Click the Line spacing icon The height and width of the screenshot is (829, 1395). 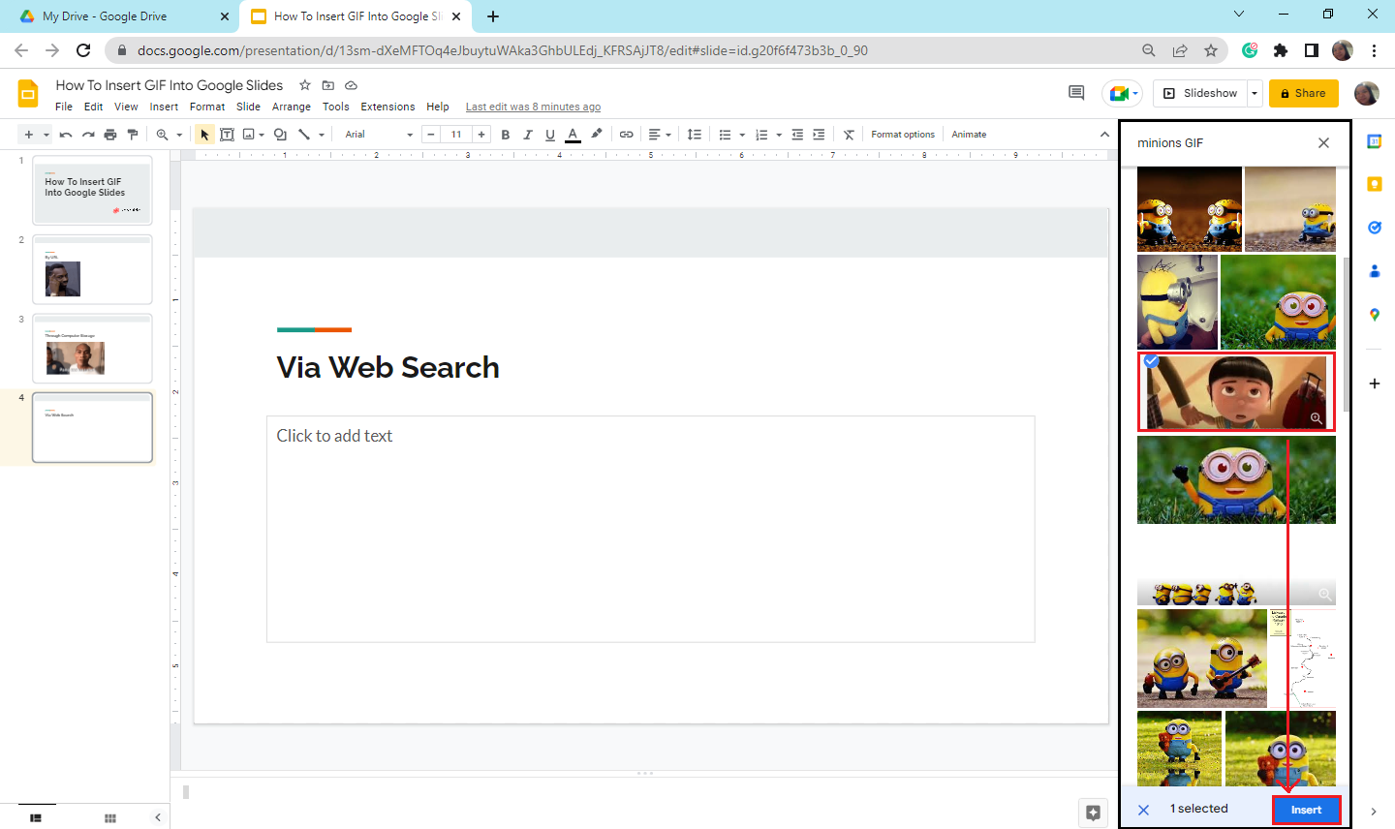coord(695,135)
